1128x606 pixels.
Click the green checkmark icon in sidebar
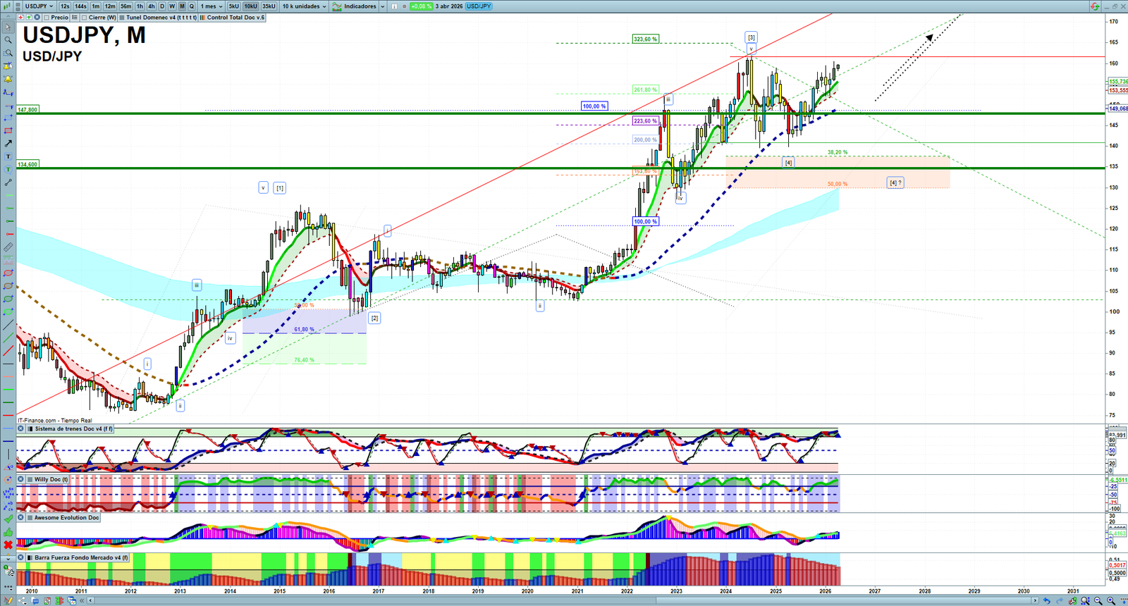point(8,519)
